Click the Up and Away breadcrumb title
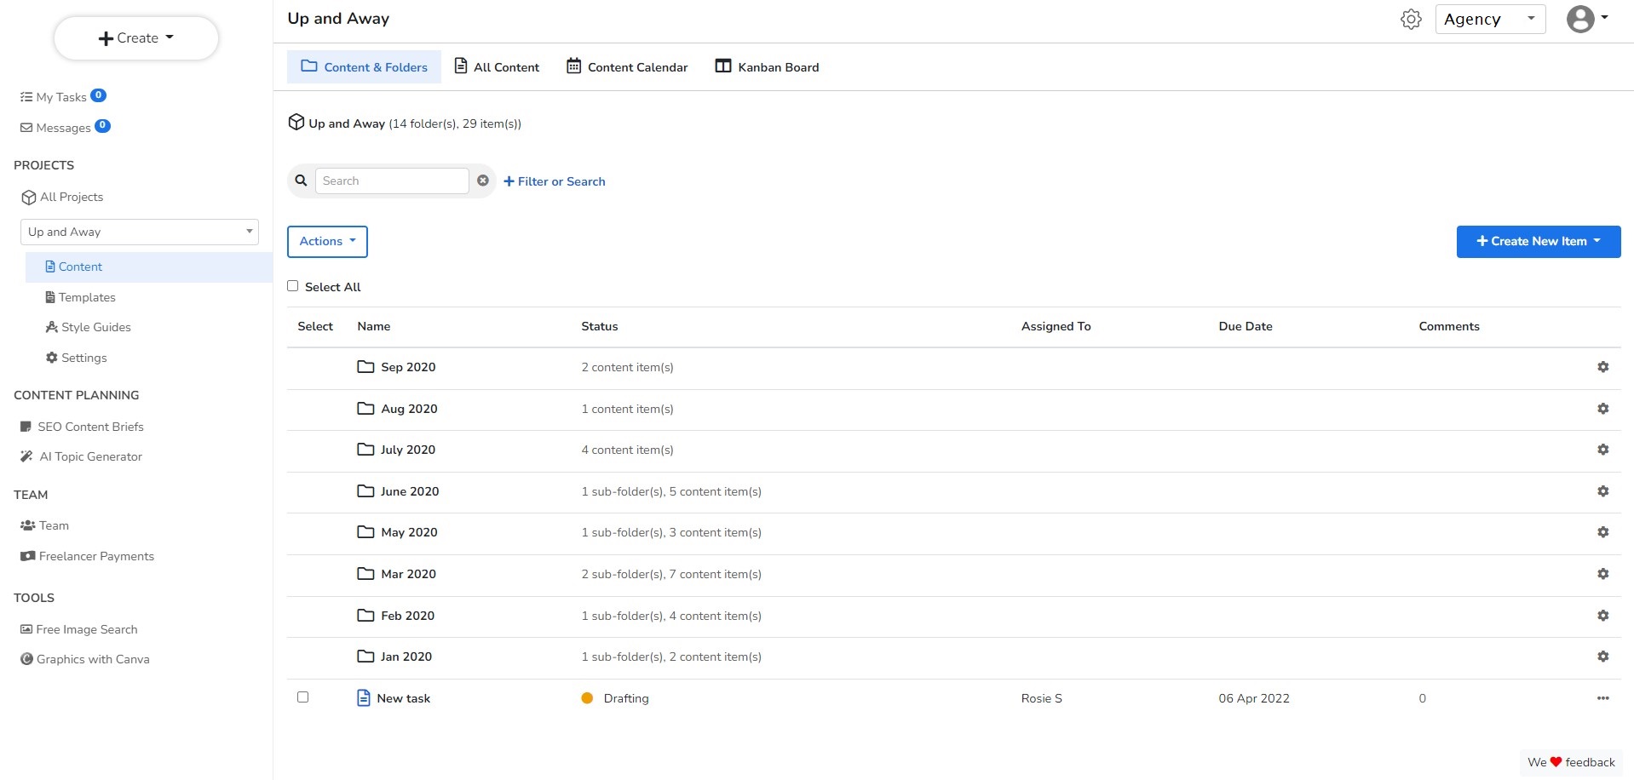This screenshot has height=780, width=1634. 347,123
